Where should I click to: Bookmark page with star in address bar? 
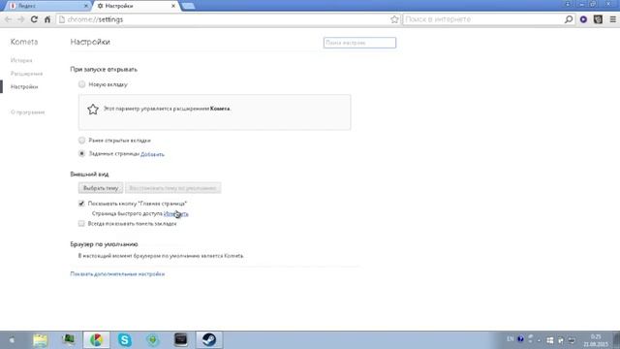394,19
